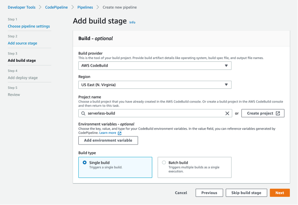The image size is (298, 205).
Task: Expand the Region dropdown
Action: [155, 85]
